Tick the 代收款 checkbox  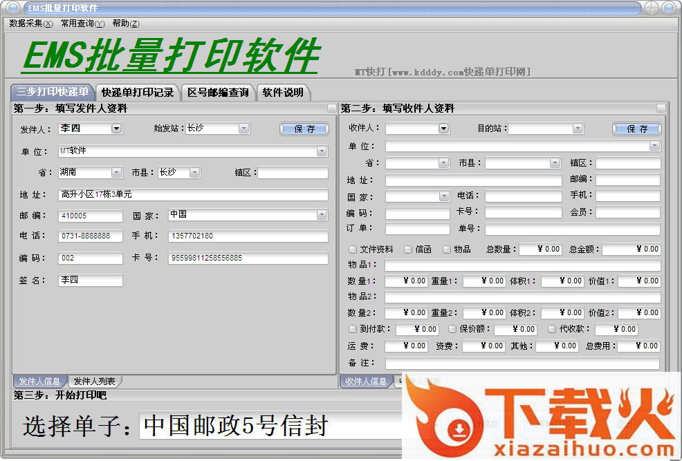point(552,329)
